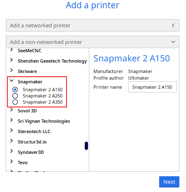186x192 pixels.
Task: Select the Snapmaker 2 A250 radio button
Action: tap(15, 96)
